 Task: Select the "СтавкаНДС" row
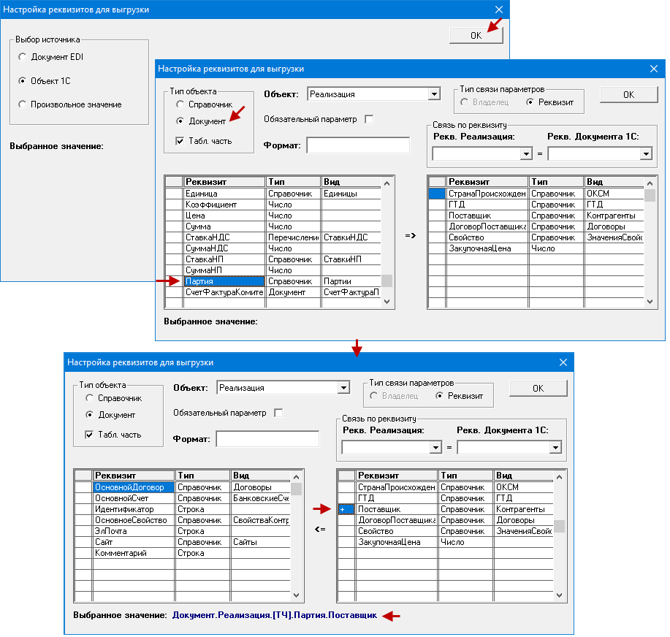[x=273, y=237]
